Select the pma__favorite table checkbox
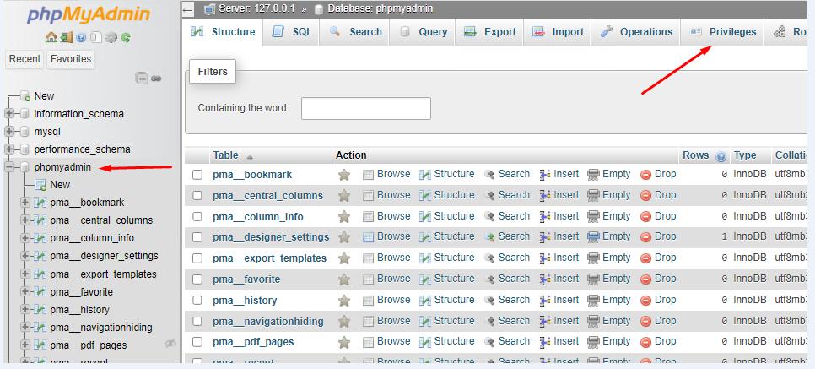 tap(197, 279)
